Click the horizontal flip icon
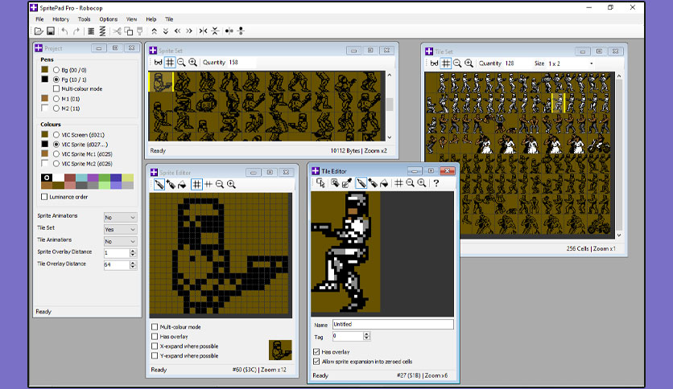This screenshot has width=673, height=389. click(x=203, y=31)
